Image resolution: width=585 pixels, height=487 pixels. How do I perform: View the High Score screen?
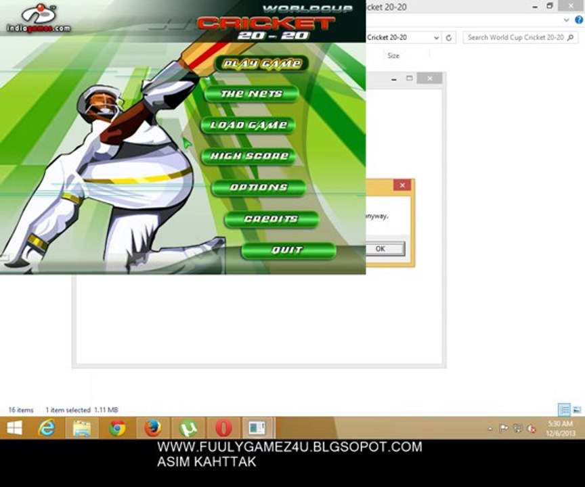pyautogui.click(x=249, y=156)
